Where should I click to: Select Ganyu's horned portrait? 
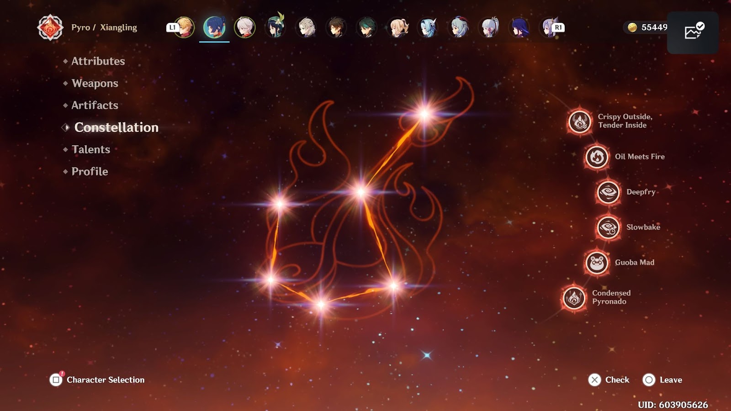pyautogui.click(x=459, y=27)
